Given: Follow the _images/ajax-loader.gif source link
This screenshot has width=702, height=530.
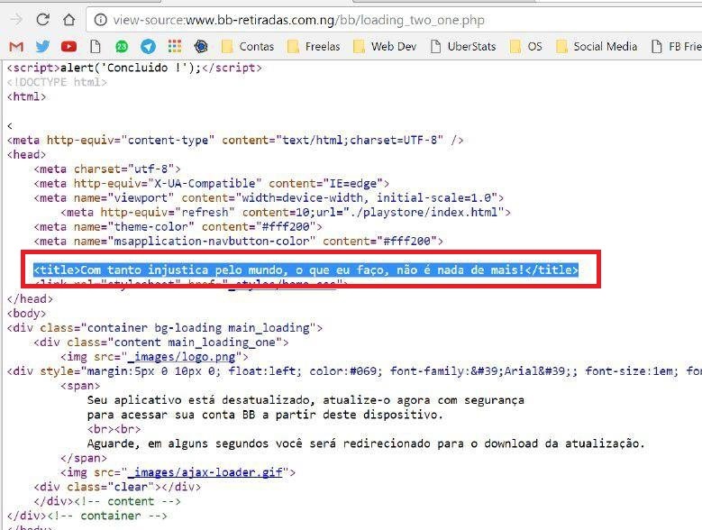Looking at the screenshot, I should 205,472.
